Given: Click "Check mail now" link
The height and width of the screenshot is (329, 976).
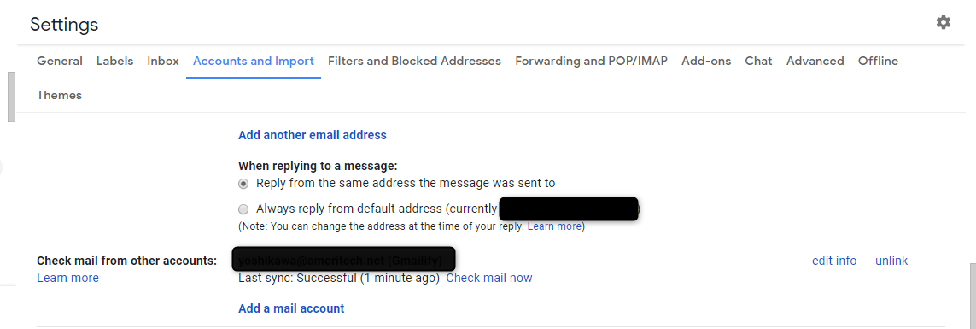Looking at the screenshot, I should (x=489, y=278).
